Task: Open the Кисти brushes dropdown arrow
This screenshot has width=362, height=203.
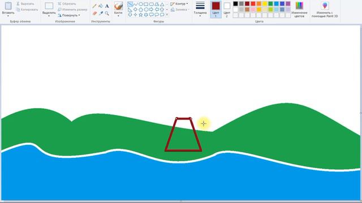Action: click(118, 16)
